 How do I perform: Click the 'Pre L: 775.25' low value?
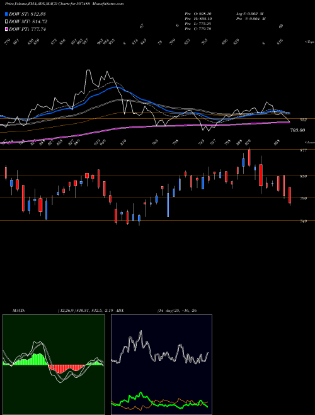(198, 24)
